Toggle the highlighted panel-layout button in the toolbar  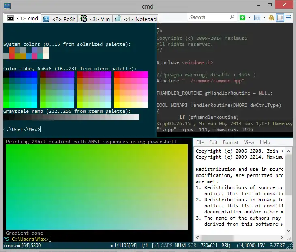(x=280, y=17)
